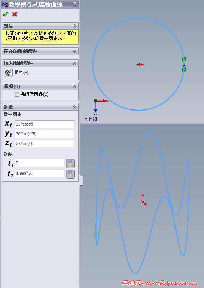Toggle the lock icon beside t1
This screenshot has height=288, width=204.
[x=70, y=164]
